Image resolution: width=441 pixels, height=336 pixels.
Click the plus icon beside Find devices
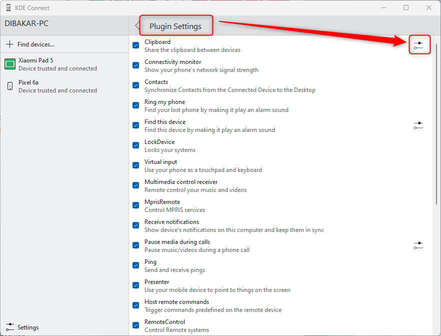9,44
